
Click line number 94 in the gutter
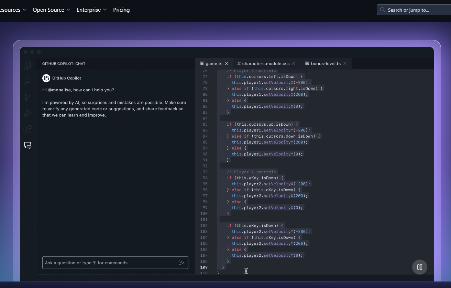coord(205,178)
